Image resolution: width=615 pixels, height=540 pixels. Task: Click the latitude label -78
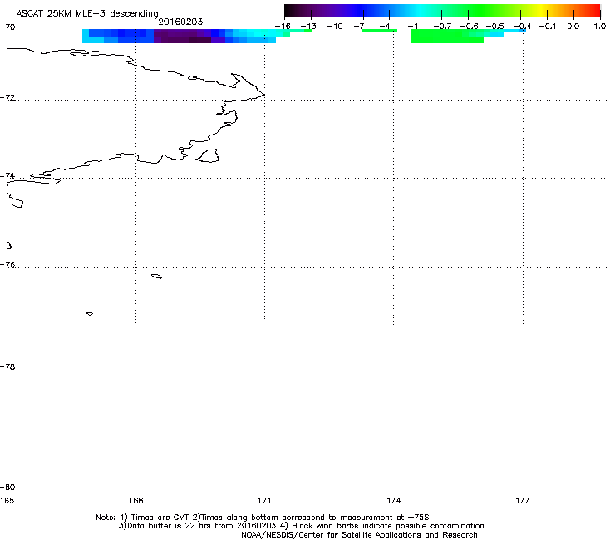click(7, 366)
